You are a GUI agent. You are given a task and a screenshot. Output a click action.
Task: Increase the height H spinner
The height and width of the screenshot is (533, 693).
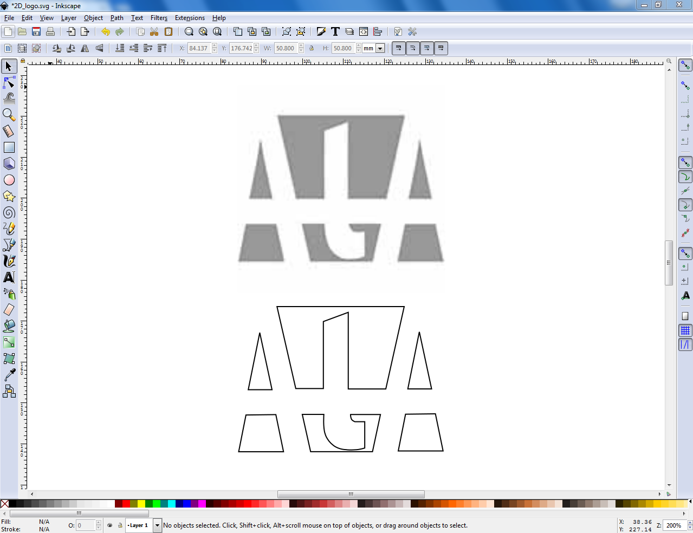[x=359, y=45]
